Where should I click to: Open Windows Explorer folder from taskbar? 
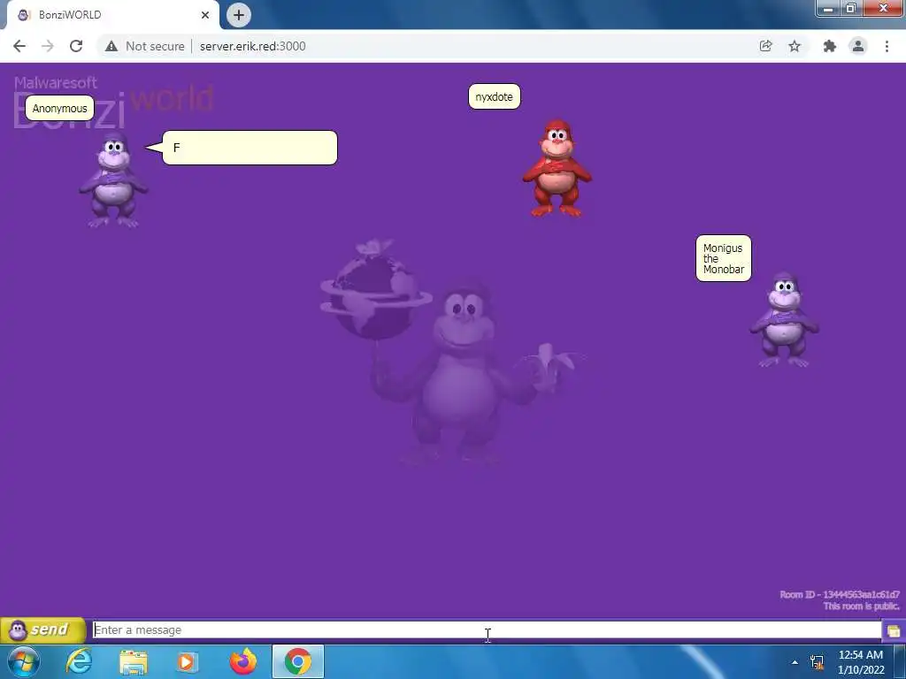tap(133, 661)
